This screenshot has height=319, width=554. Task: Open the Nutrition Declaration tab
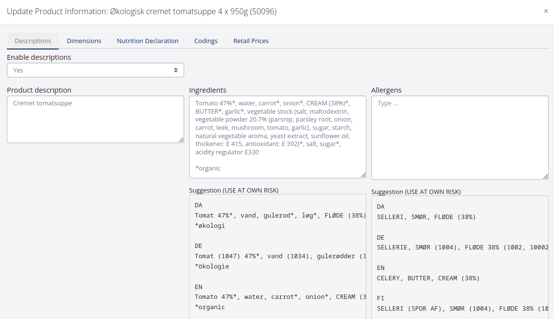tap(147, 41)
